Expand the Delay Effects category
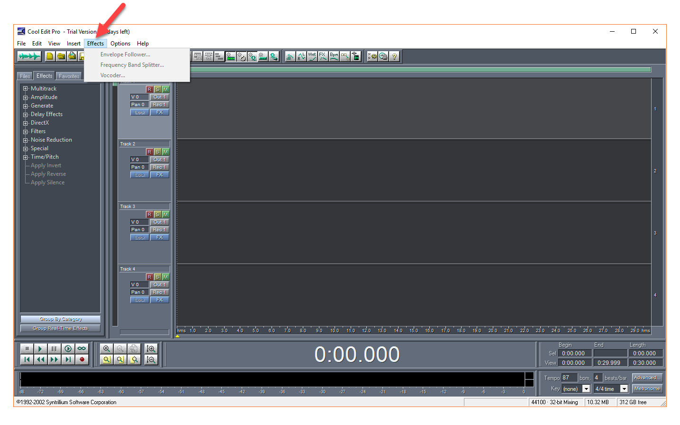The height and width of the screenshot is (425, 680). pos(26,114)
